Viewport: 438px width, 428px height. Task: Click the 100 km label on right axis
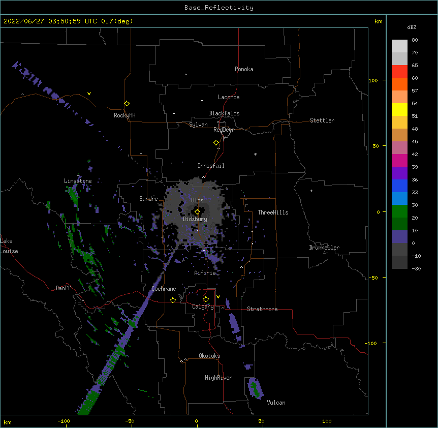click(x=373, y=80)
